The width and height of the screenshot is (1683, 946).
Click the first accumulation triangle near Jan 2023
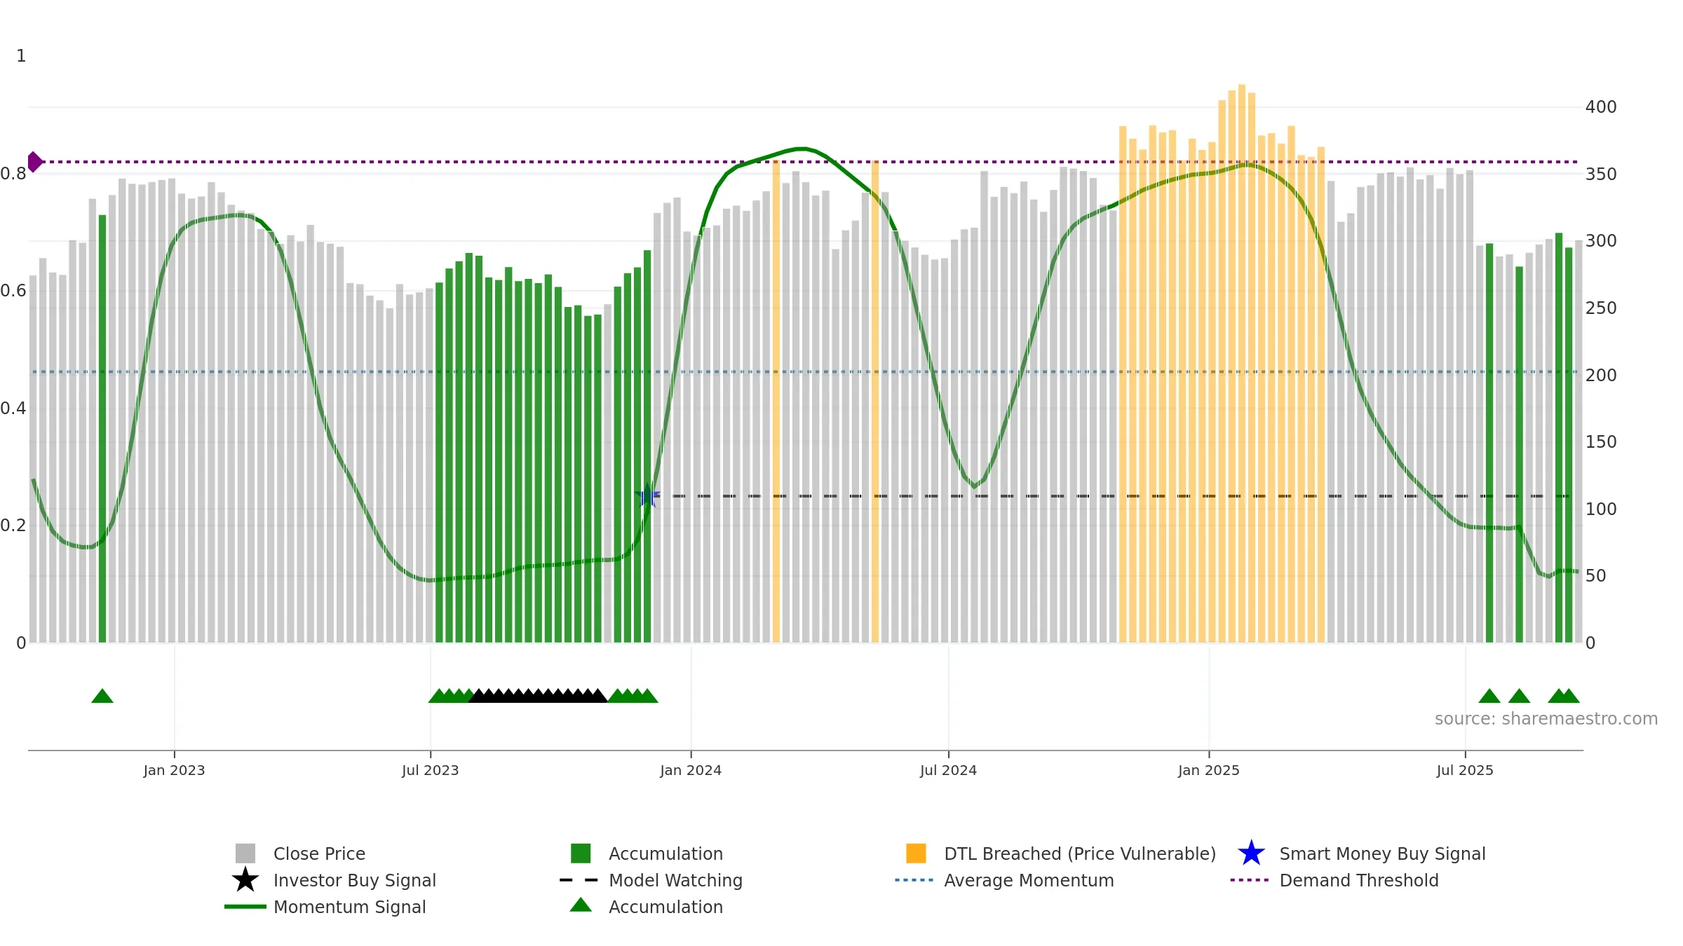tap(102, 696)
